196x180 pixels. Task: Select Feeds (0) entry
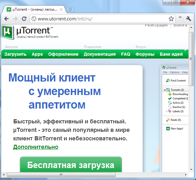click(x=176, y=120)
